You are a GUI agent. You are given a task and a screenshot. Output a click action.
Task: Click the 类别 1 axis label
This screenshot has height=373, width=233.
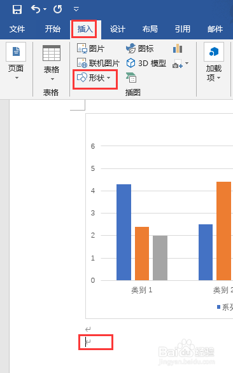click(x=142, y=290)
